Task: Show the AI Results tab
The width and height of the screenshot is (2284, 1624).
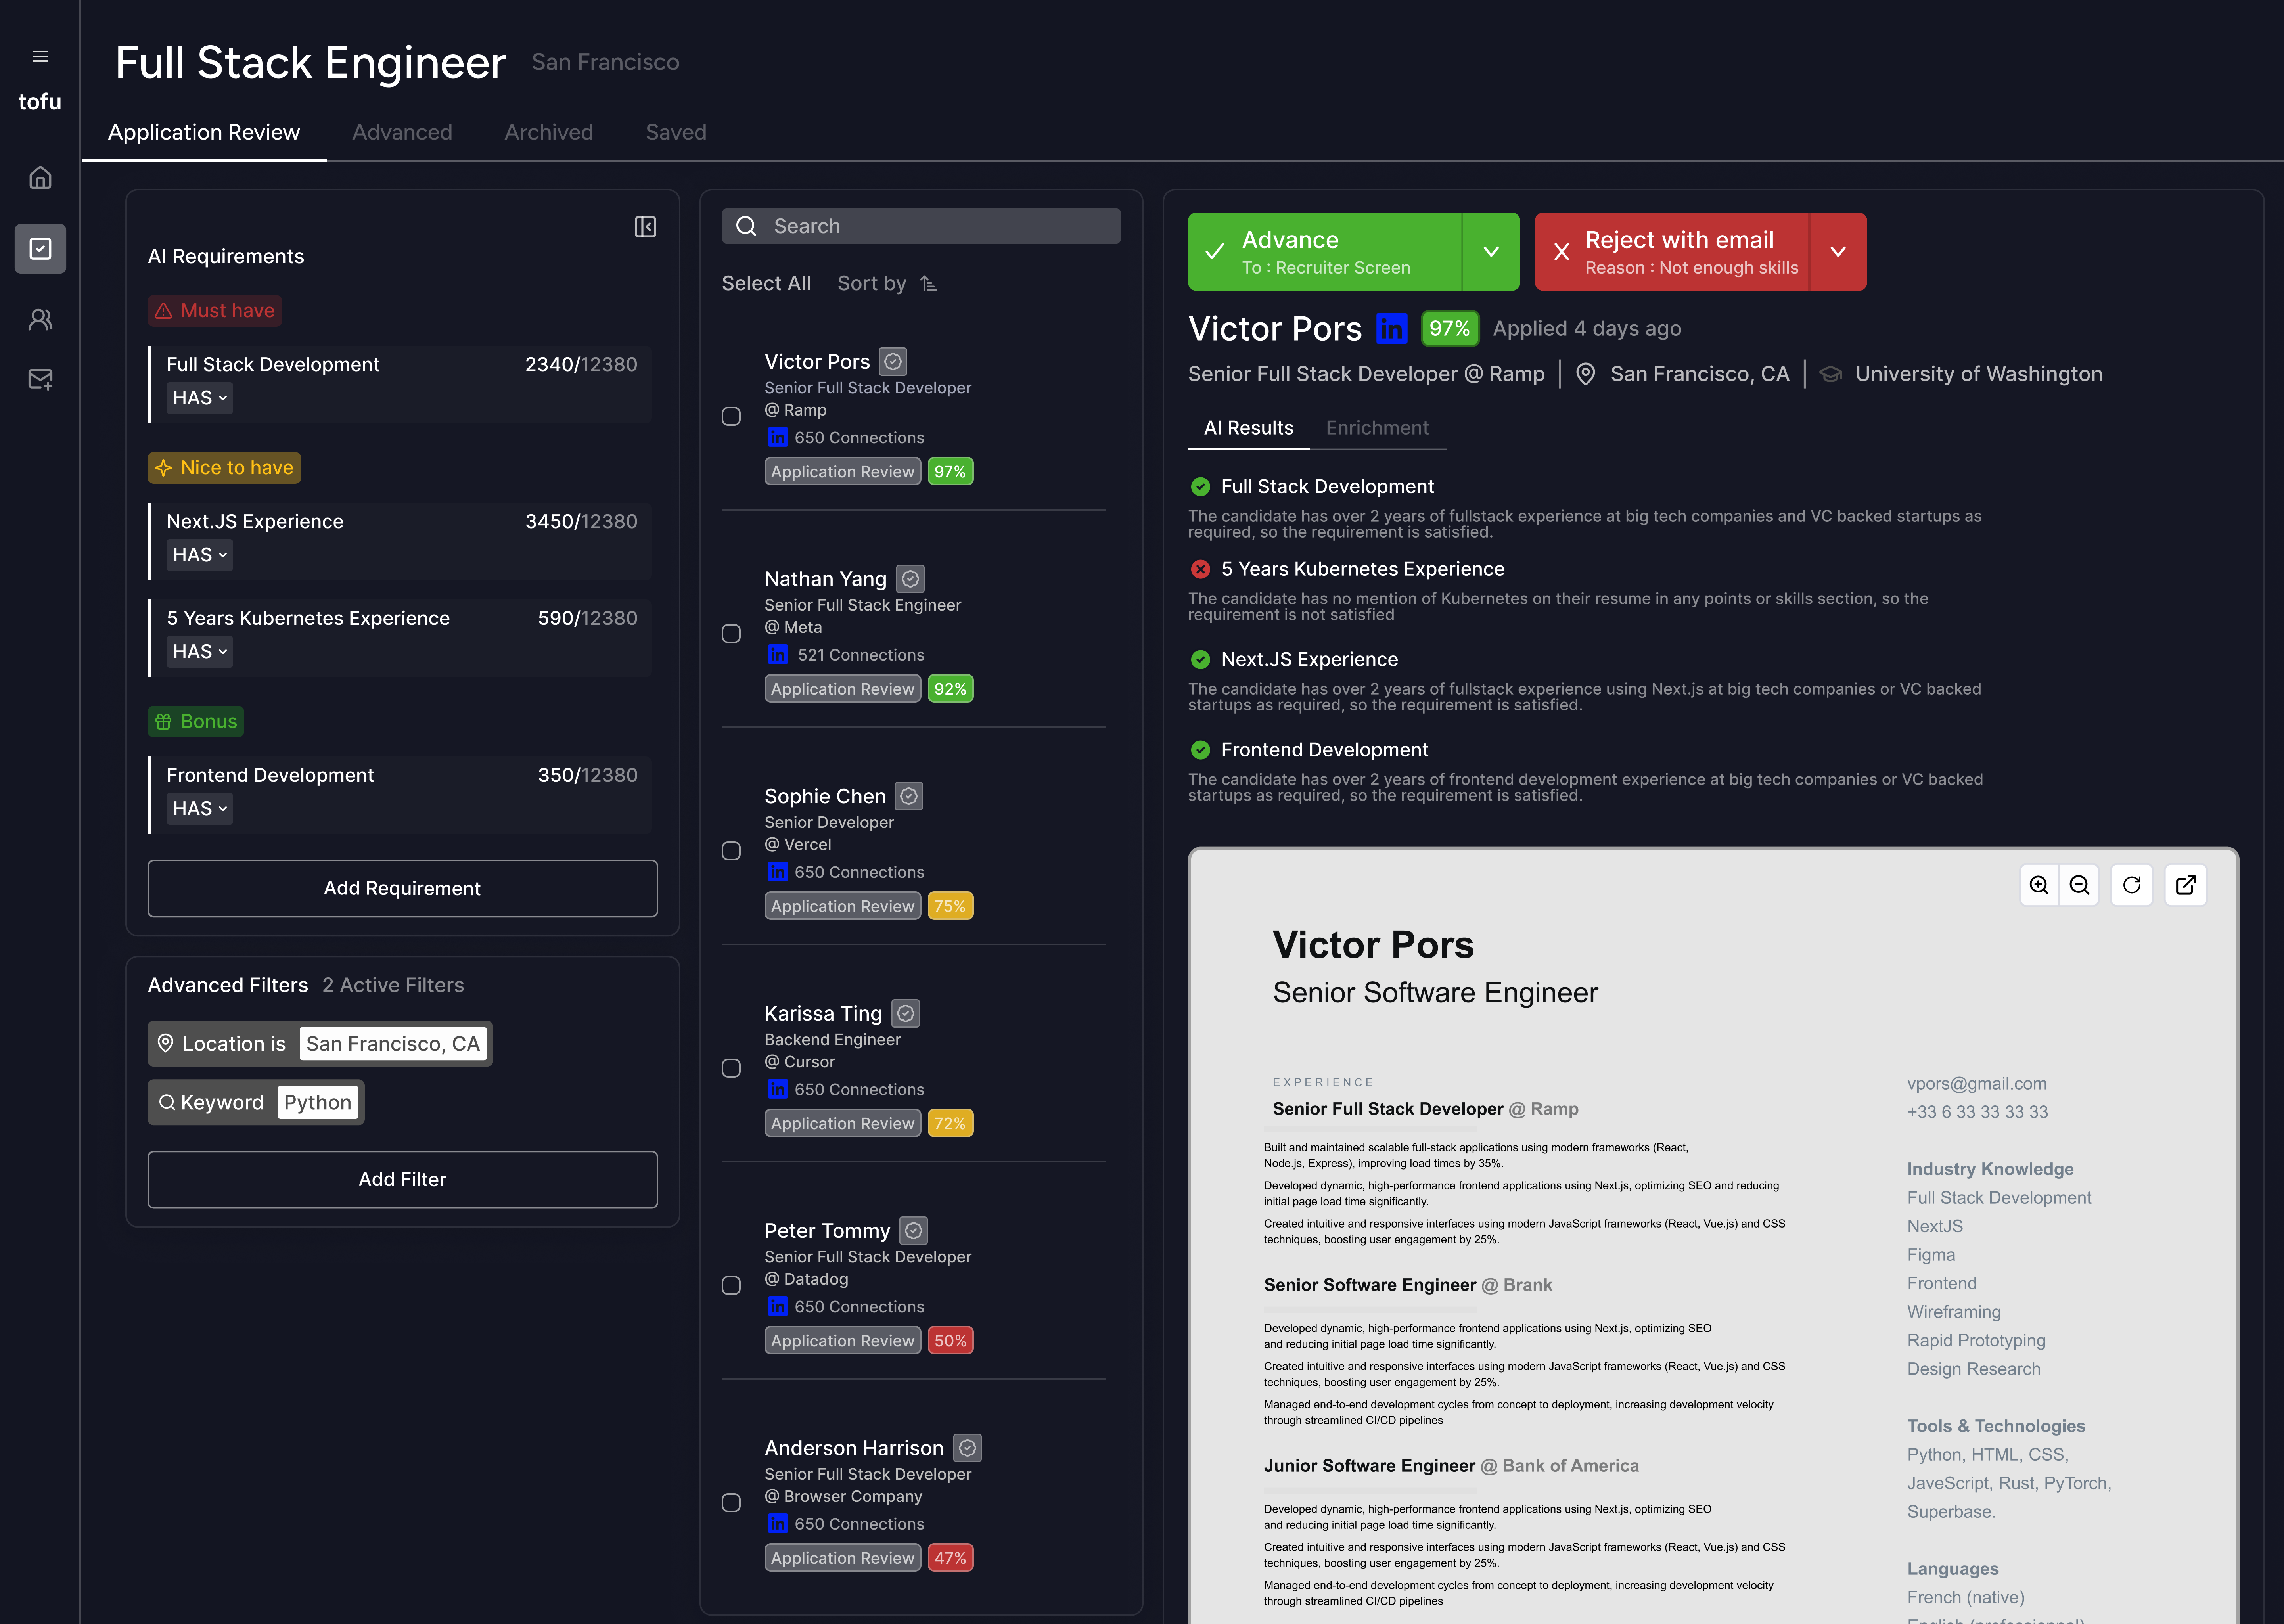Action: (1249, 428)
